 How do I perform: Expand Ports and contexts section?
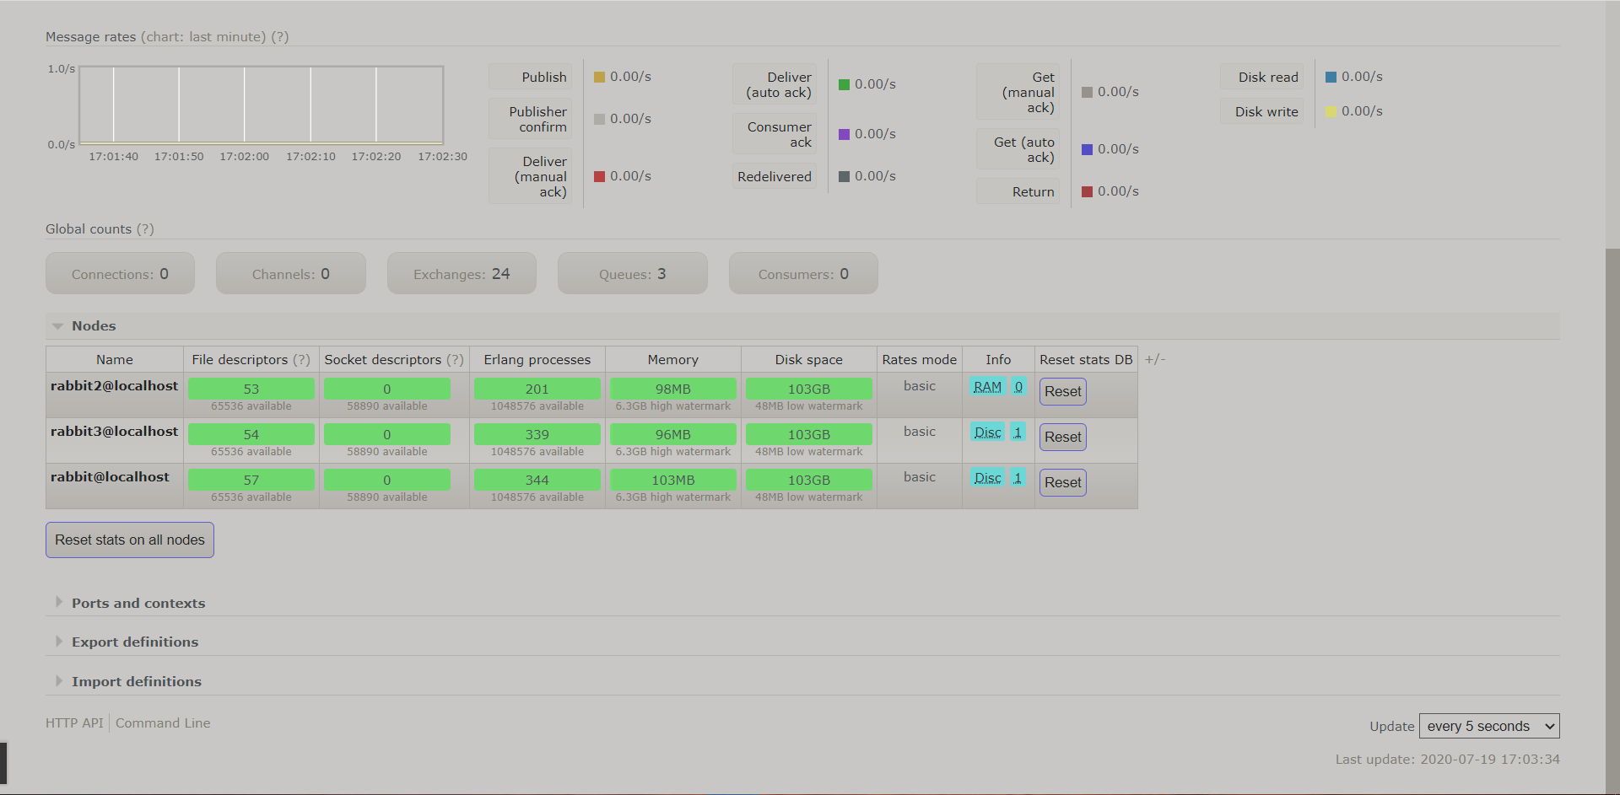point(138,603)
